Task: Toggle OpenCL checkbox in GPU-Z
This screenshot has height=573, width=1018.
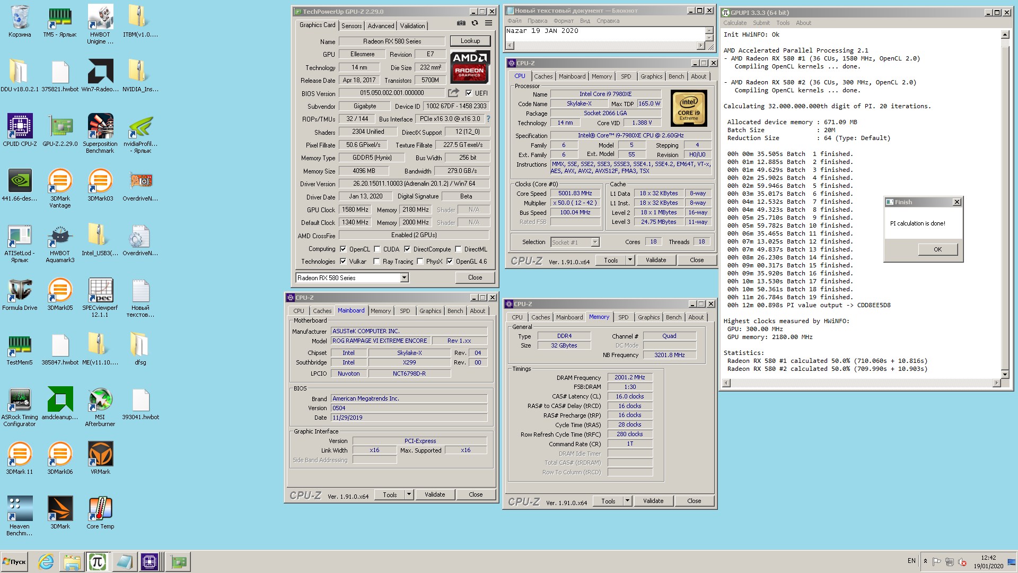Action: coord(343,249)
